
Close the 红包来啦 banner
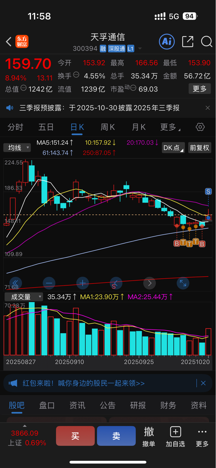[203, 383]
